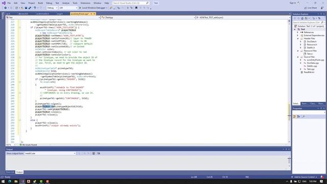Click the Save file toolbar icon
Screen dimensions: 327x184
[x=26, y=8]
